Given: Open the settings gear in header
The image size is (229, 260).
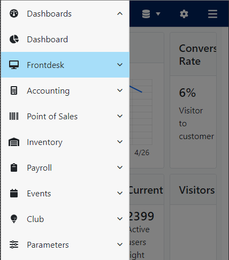Looking at the screenshot, I should 184,14.
